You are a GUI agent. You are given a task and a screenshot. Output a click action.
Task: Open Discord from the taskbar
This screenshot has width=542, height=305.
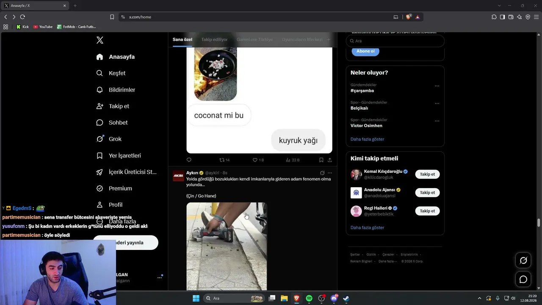coord(334,298)
